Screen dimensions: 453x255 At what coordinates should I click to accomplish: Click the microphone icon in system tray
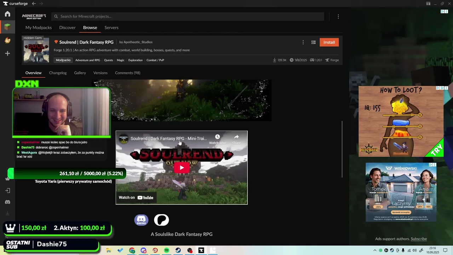(x=403, y=250)
